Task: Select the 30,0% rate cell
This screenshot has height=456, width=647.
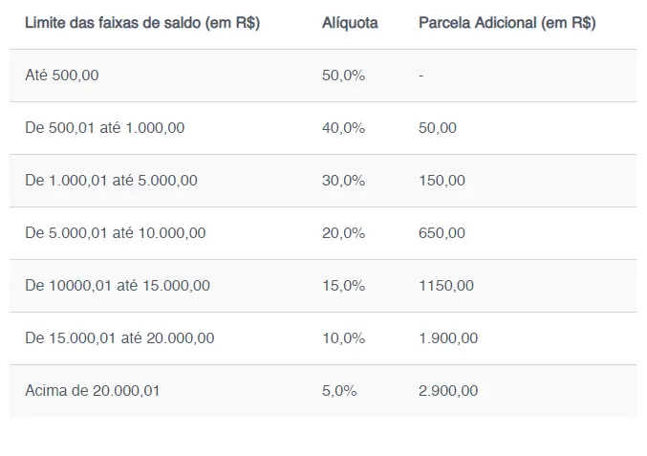Action: 343,181
